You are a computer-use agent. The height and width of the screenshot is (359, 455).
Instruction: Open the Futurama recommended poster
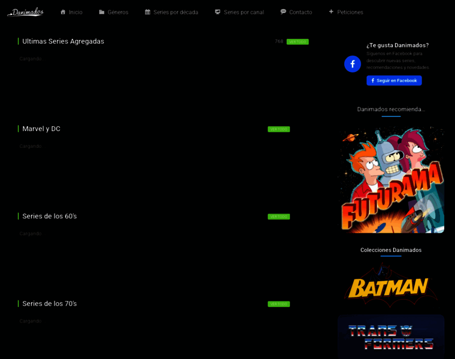[391, 180]
